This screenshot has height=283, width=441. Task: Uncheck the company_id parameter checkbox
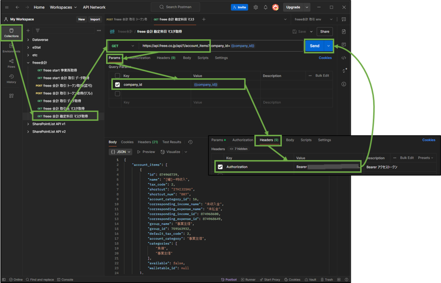coord(118,84)
